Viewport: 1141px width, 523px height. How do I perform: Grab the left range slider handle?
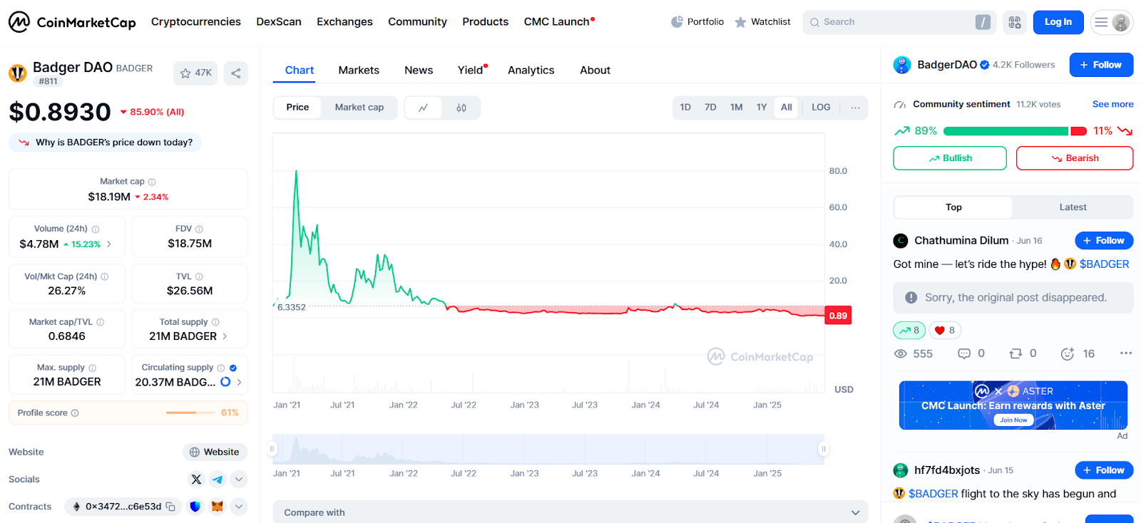[272, 449]
